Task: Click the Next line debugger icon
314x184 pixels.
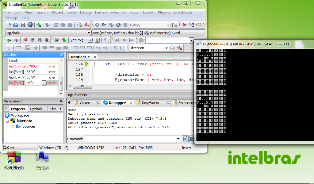Action: (199, 25)
